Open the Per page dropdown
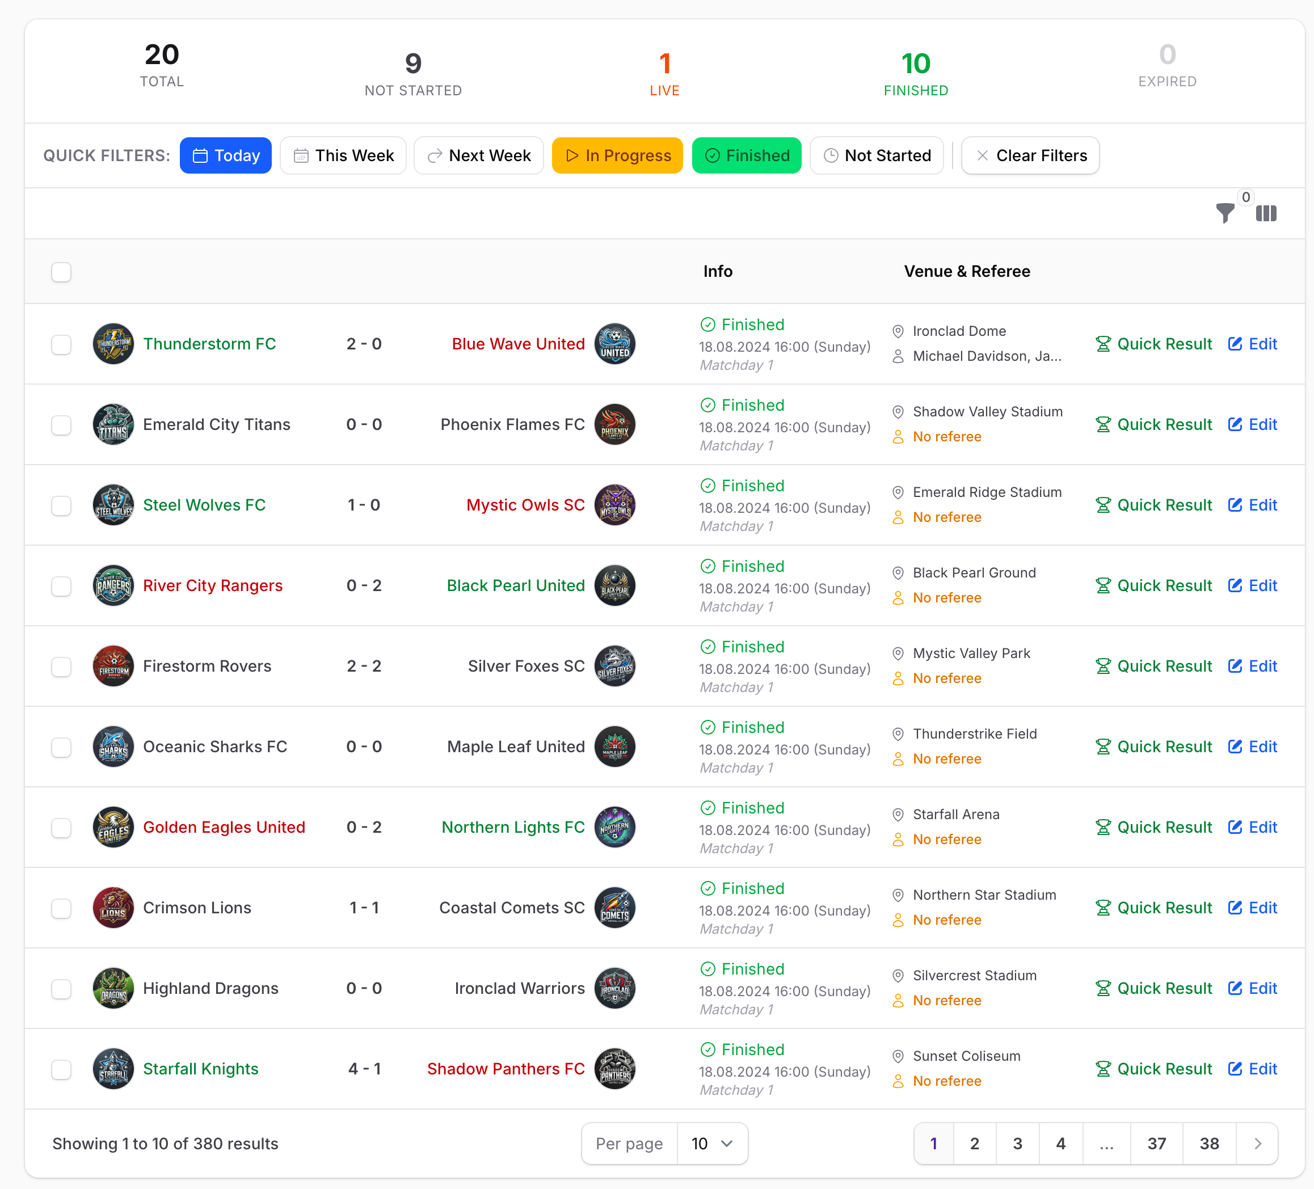Screen dimensions: 1314x1189 [711, 1144]
